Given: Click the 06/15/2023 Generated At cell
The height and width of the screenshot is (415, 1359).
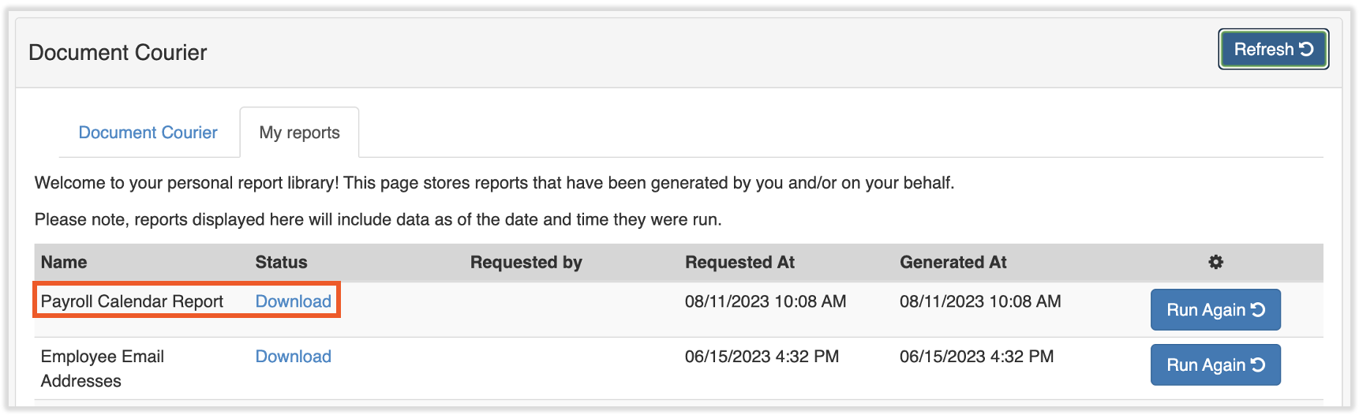Looking at the screenshot, I should point(976,357).
